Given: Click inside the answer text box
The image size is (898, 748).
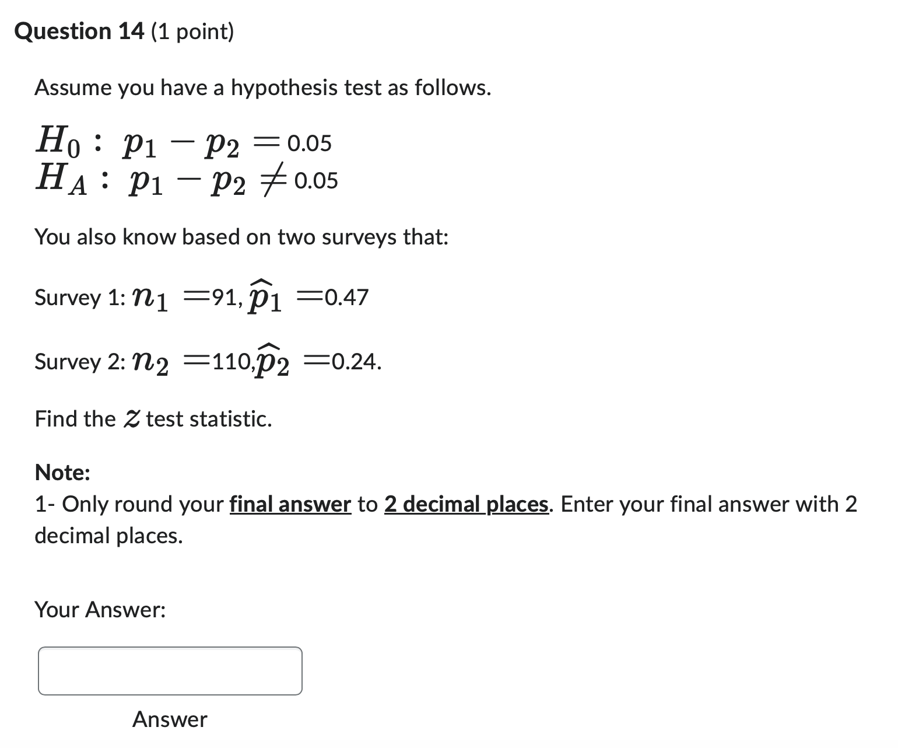Looking at the screenshot, I should click(169, 670).
